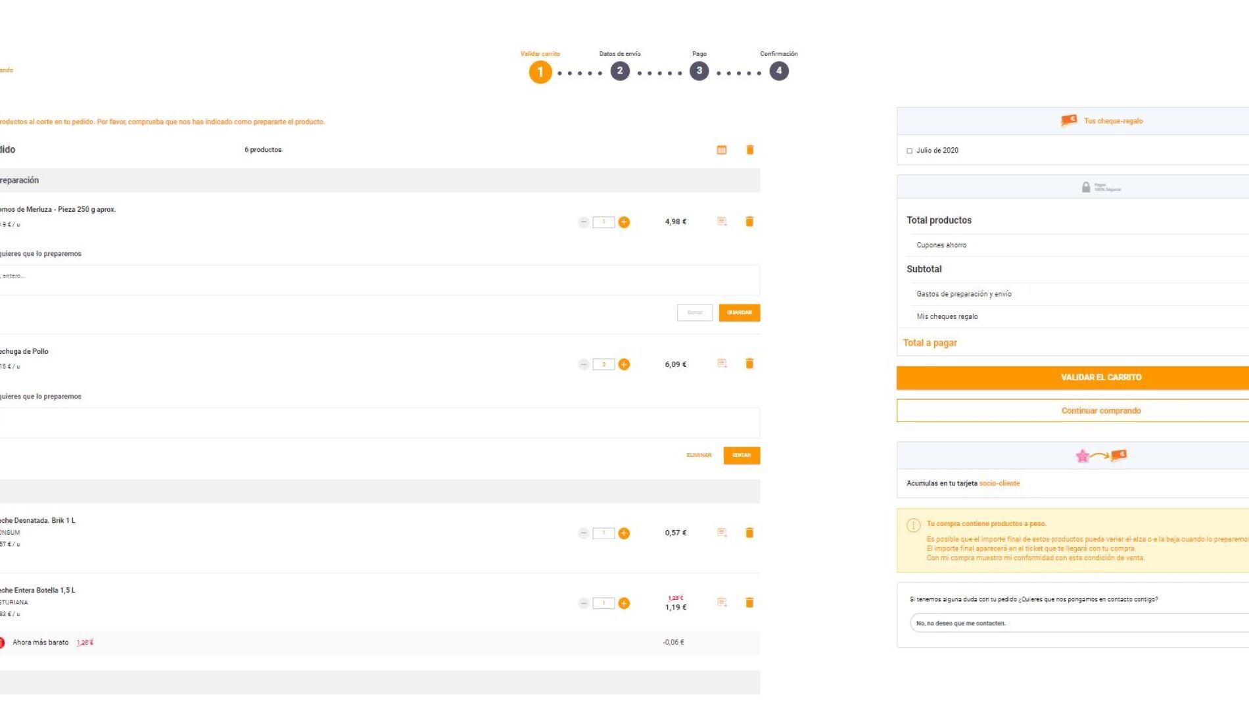The height and width of the screenshot is (703, 1249).
Task: Open calendar icon in order header
Action: [722, 150]
